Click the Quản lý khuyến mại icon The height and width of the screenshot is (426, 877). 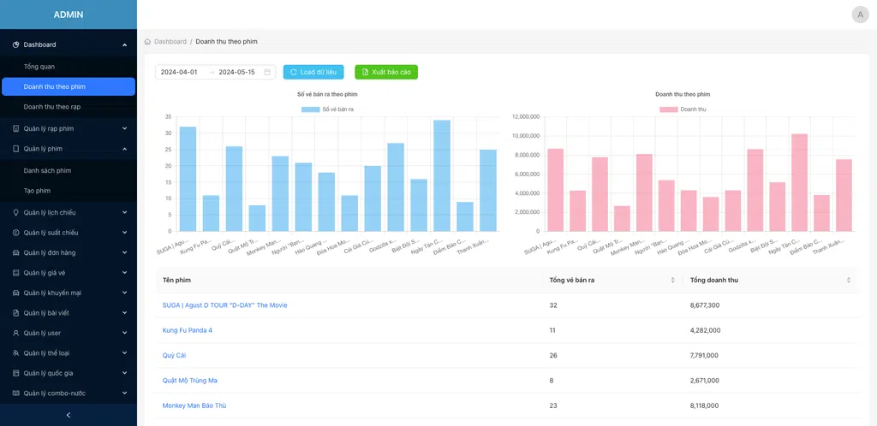pos(15,293)
